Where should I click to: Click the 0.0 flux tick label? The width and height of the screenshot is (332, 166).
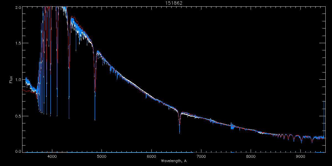[18, 151]
